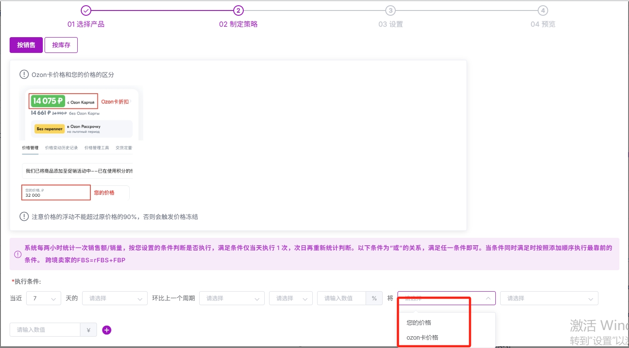Click the step 04 预览 circle
This screenshot has height=348, width=629.
tap(543, 10)
